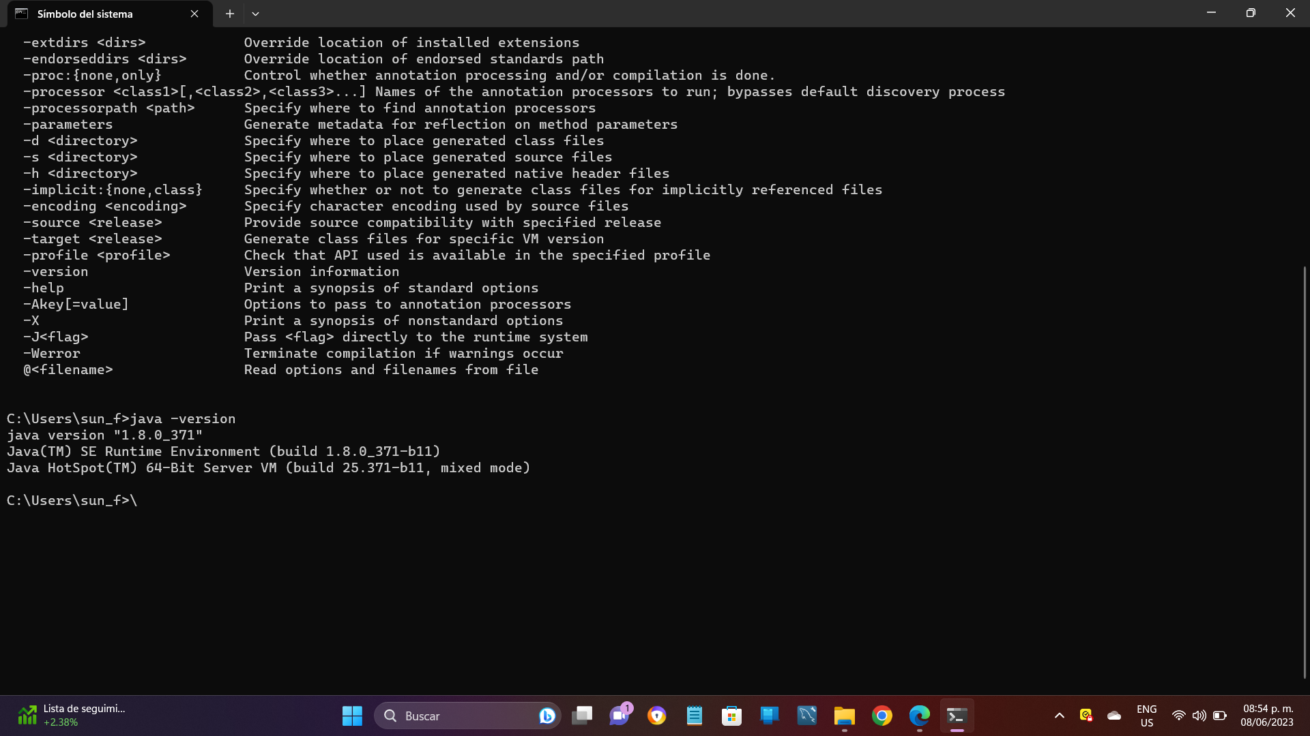Click the '-processorpath <path>' option text
Screen dimensions: 1310x736
[x=108, y=108]
